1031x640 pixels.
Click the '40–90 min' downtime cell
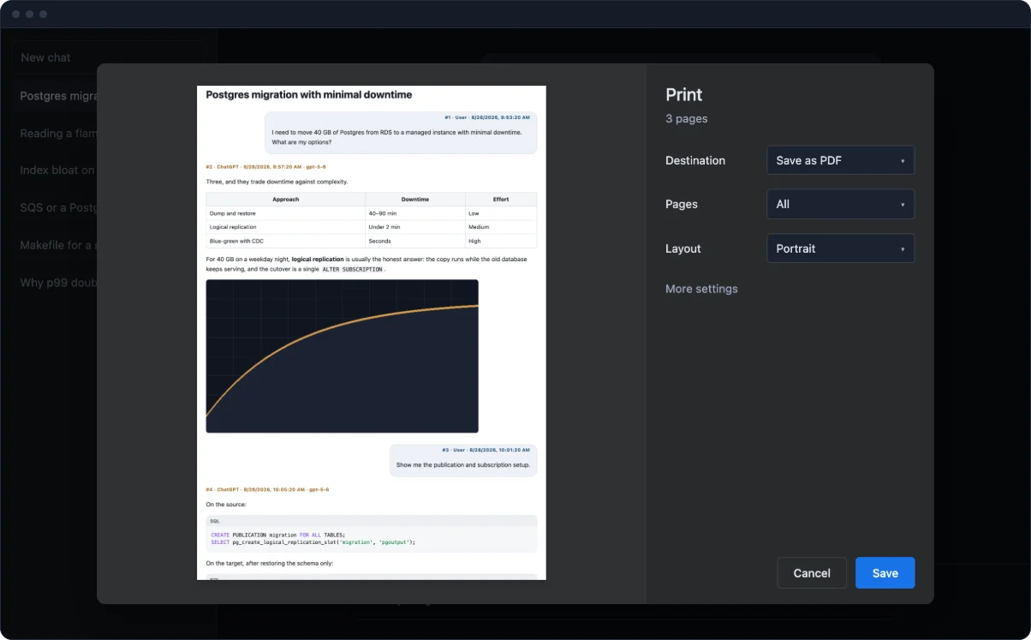pos(414,213)
